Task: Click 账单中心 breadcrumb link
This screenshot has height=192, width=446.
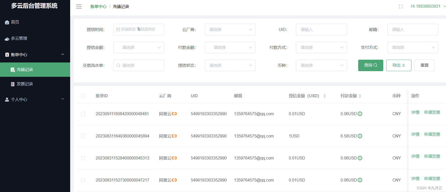Action: pyautogui.click(x=98, y=7)
